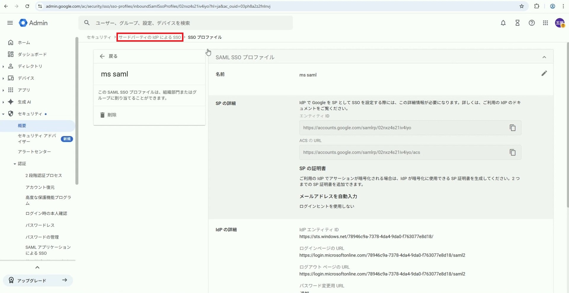Copy the Entity ID URL
Screen dimensions: 569x293
(x=512, y=128)
